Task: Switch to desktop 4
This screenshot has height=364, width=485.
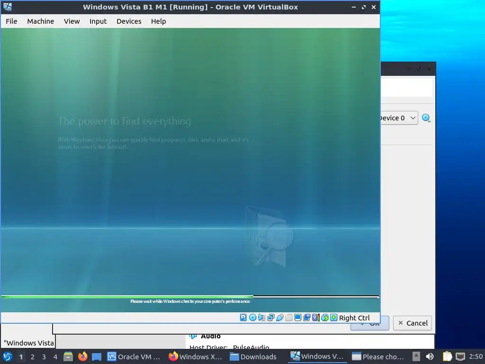Action: tap(55, 357)
